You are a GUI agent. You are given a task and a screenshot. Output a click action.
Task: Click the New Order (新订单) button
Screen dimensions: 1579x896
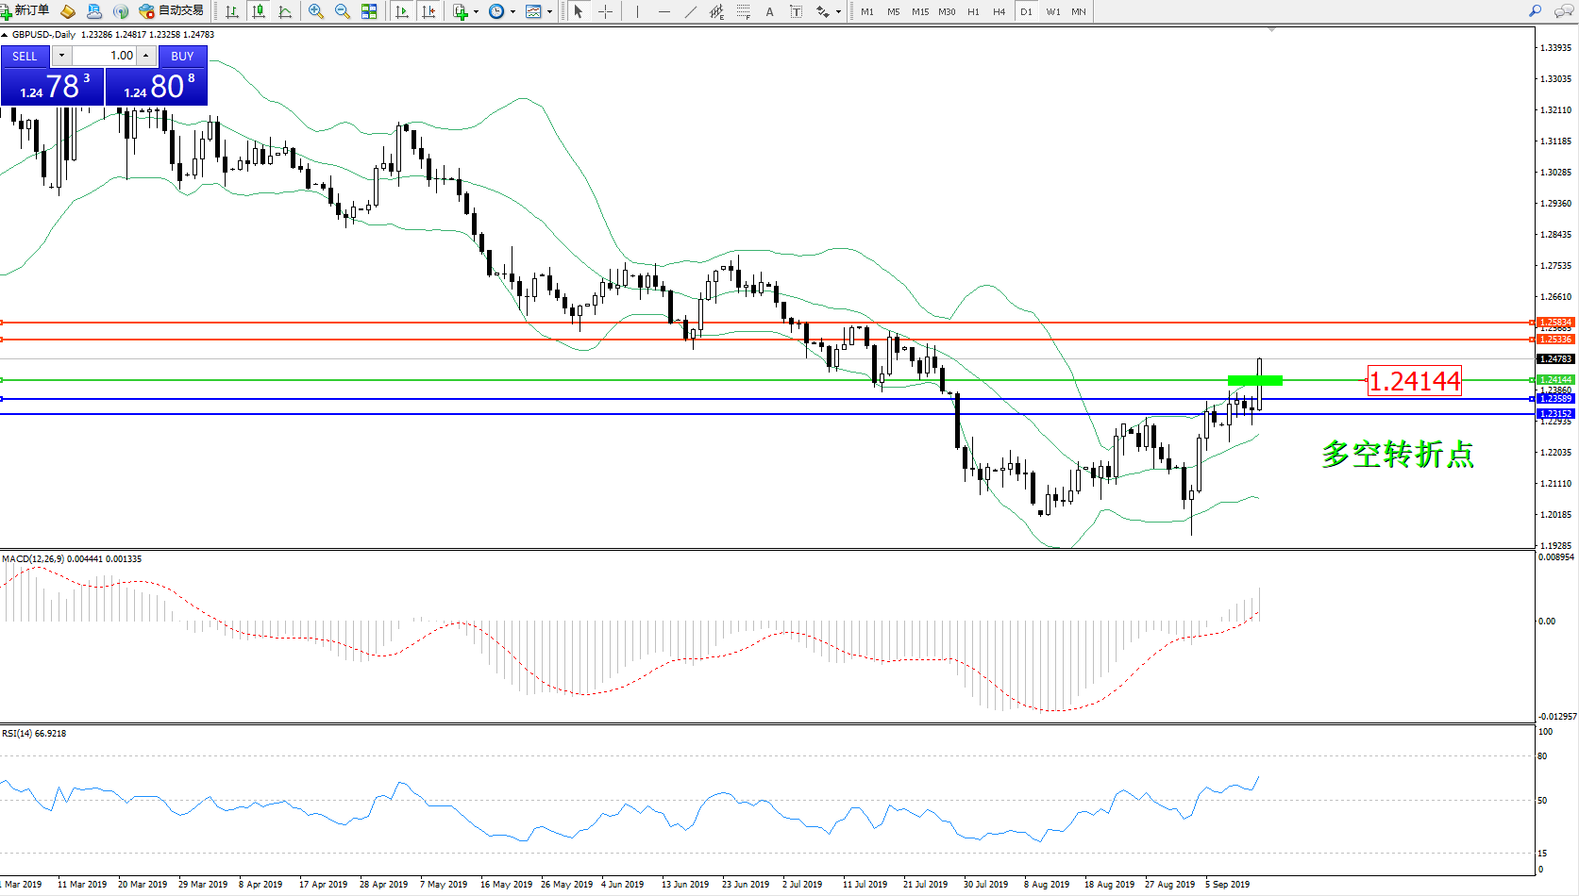coord(25,11)
